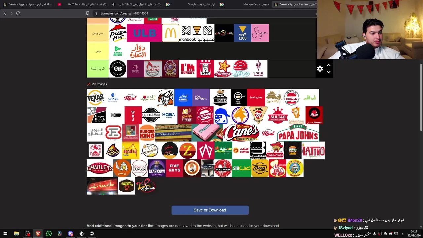Screen dimensions: 423x238
Task: Move last tier row up arrow
Action: 328,65
